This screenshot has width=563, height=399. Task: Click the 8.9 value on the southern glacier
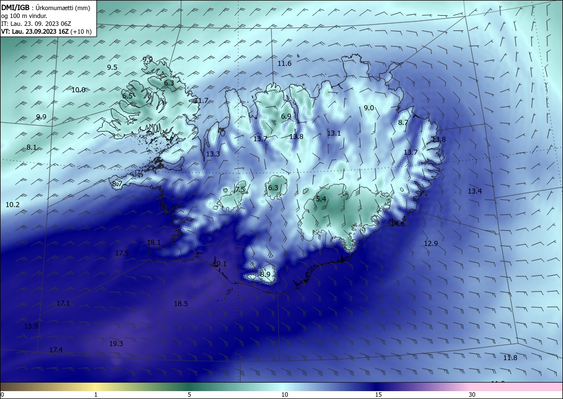(265, 275)
